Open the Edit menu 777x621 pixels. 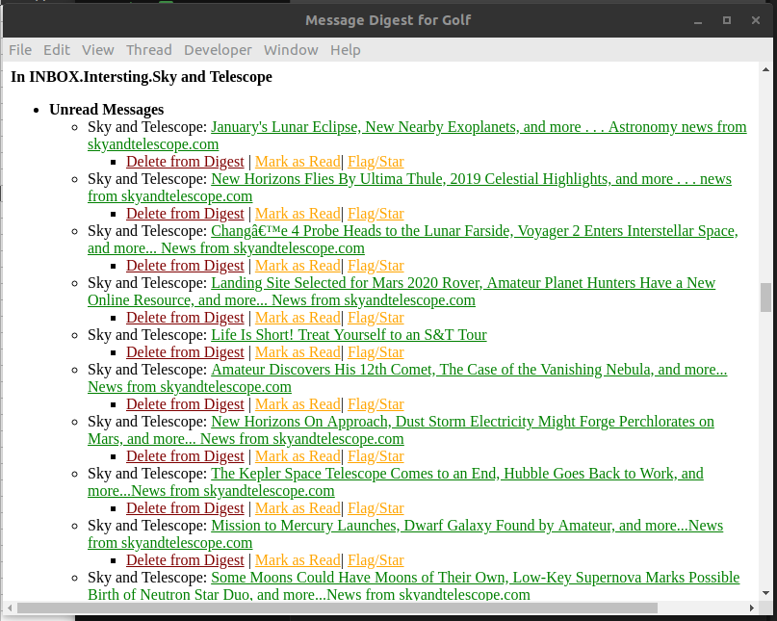click(57, 50)
